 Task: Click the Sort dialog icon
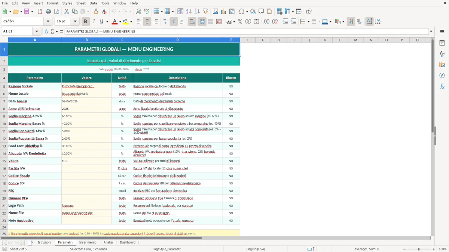pos(180,12)
